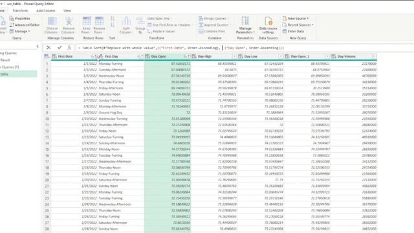Image resolution: width=414 pixels, height=233 pixels.
Task: Click the table corner menu icon
Action: (x=47, y=56)
